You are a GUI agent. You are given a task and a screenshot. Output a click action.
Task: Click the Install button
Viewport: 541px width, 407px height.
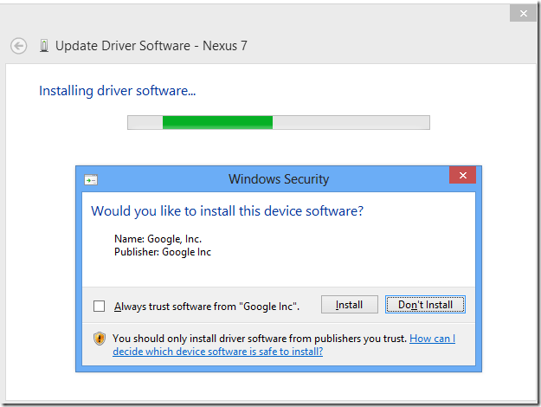pyautogui.click(x=350, y=305)
